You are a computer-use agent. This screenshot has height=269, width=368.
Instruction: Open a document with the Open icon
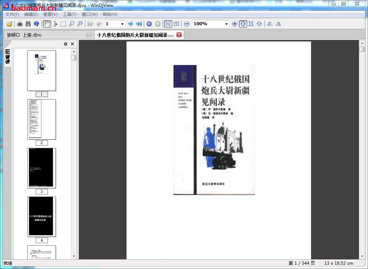pos(9,24)
